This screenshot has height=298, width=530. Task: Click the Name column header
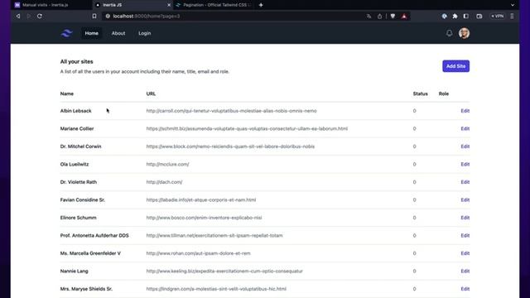click(x=67, y=94)
